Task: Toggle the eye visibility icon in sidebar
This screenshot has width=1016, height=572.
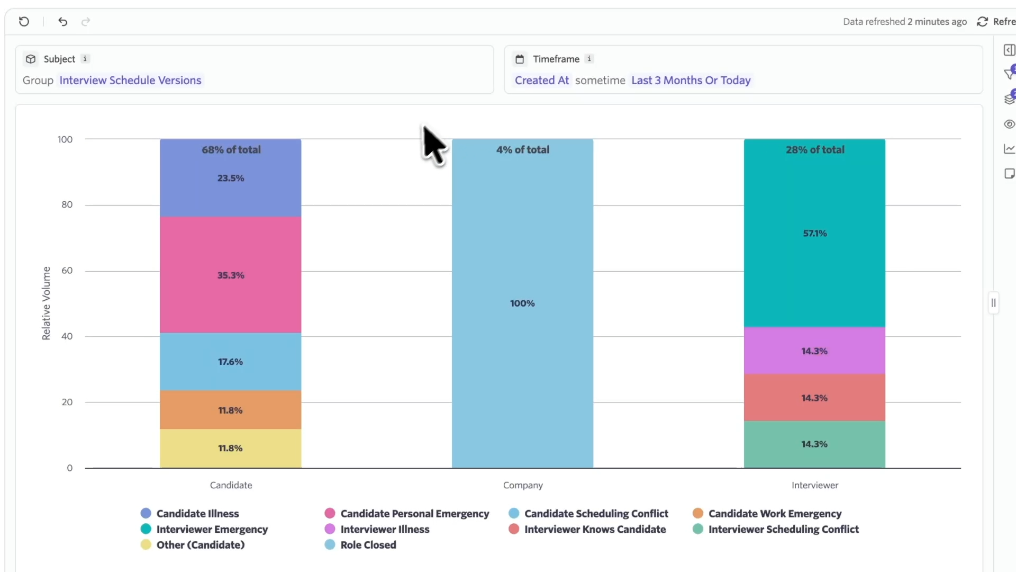Action: pos(1009,124)
